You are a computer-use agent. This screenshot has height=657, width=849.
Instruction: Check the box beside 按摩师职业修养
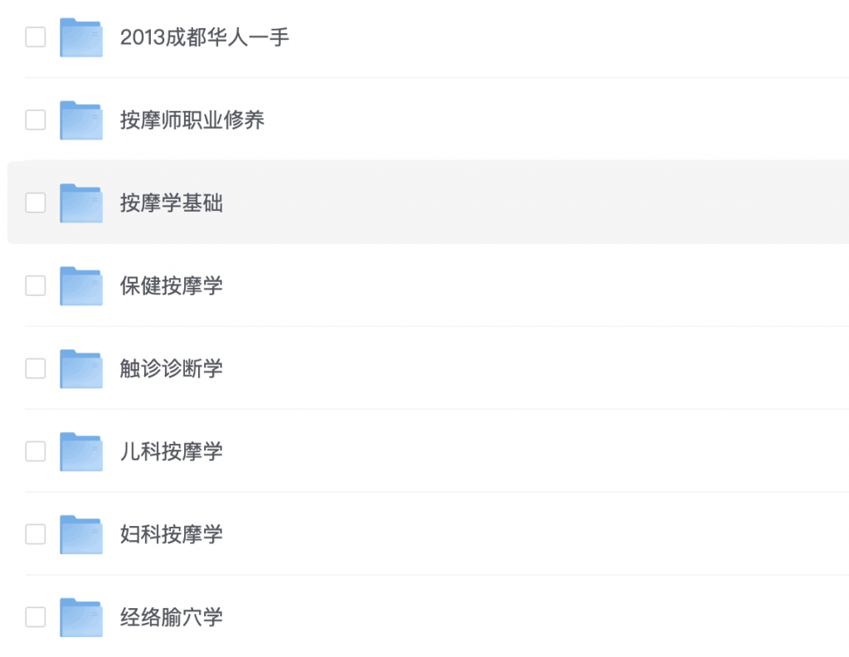pos(36,120)
